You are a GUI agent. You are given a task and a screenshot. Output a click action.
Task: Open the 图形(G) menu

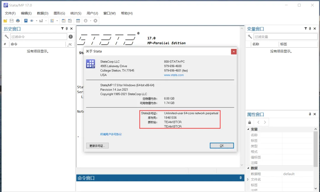59,13
